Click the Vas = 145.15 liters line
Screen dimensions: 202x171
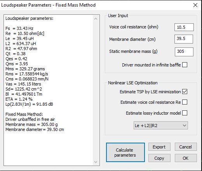click(23, 84)
